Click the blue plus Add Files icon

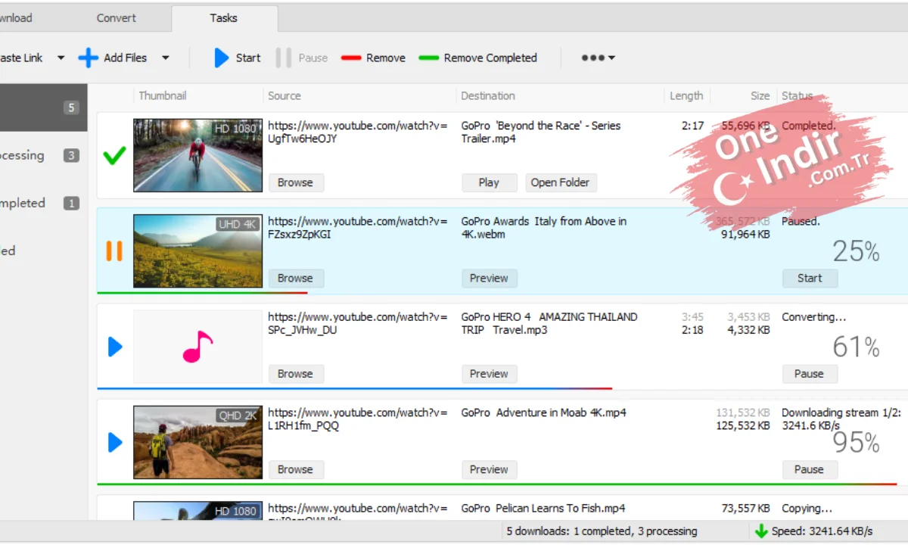coord(89,58)
